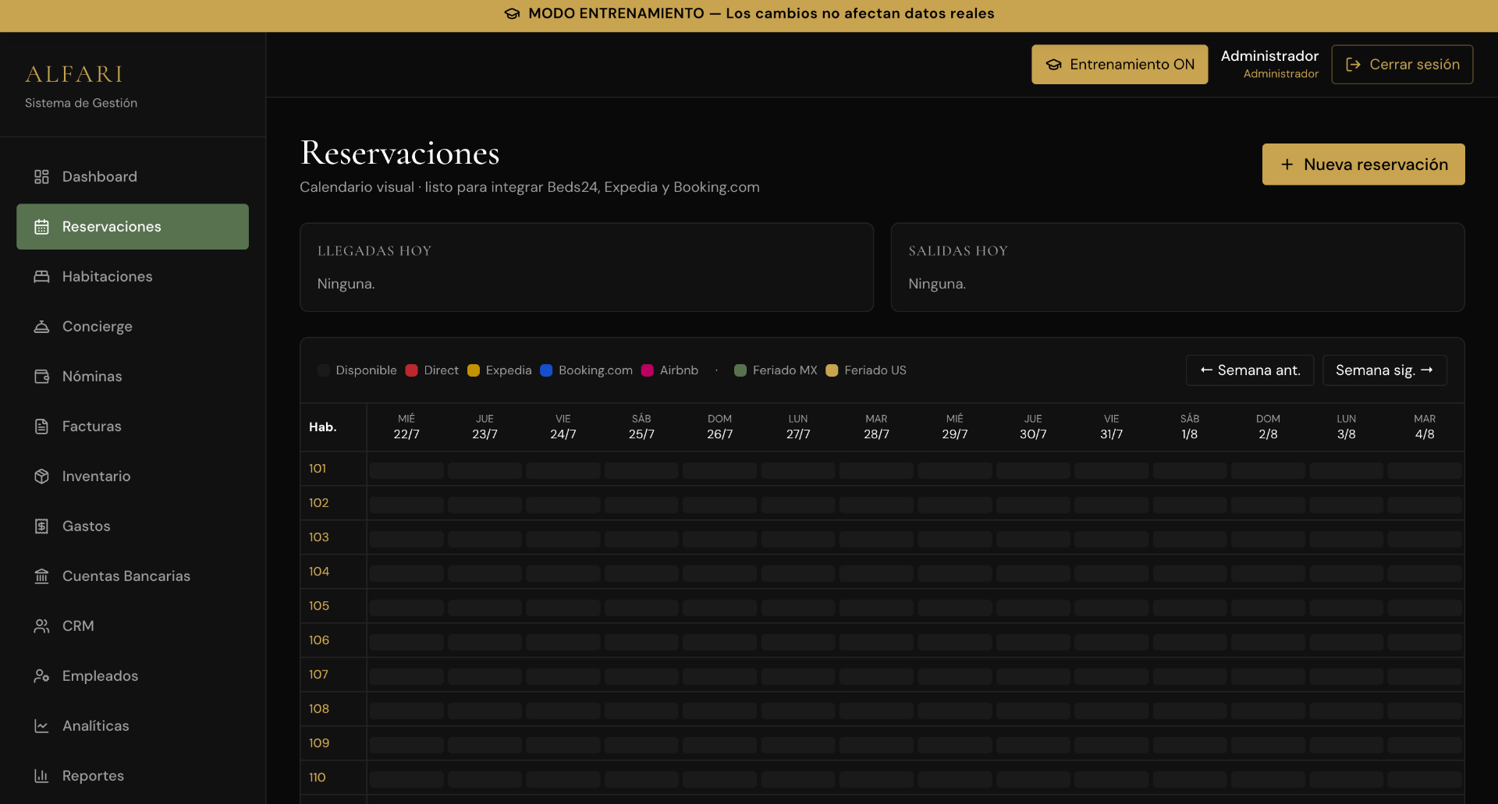This screenshot has width=1498, height=804.
Task: Click the graduation cap icon in training banner
Action: 512,13
